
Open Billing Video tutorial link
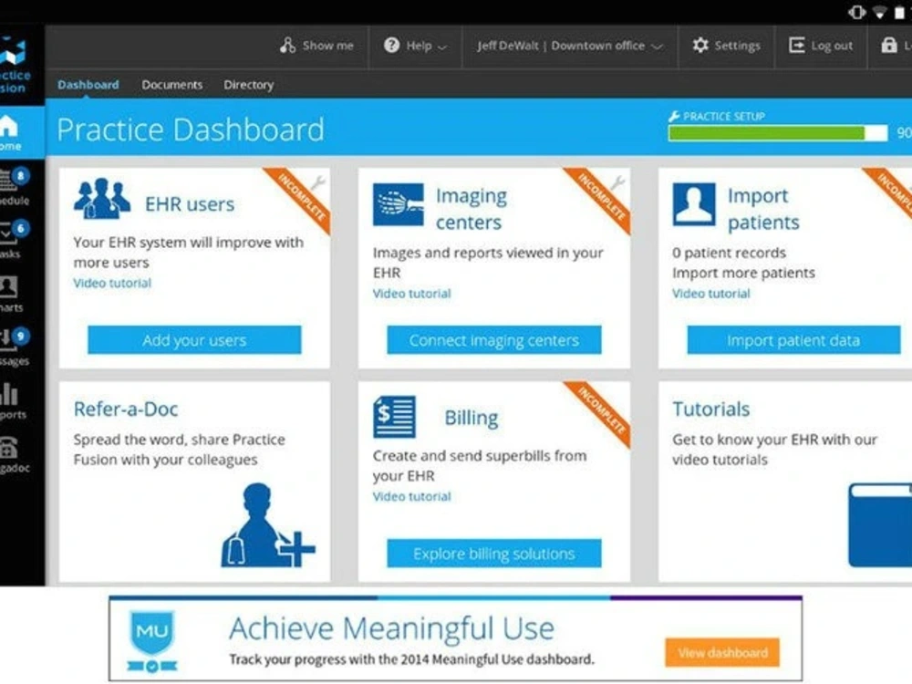[412, 497]
